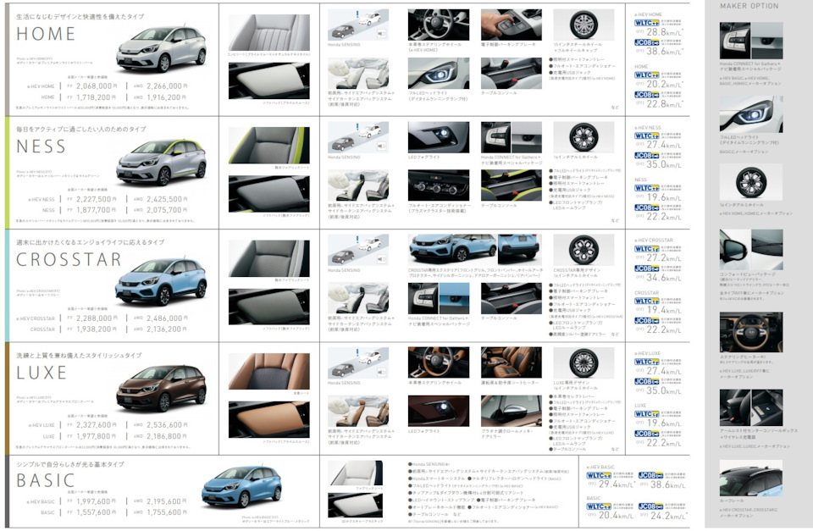
Task: View the HOME full LED headlight photo
Action: pos(439,73)
